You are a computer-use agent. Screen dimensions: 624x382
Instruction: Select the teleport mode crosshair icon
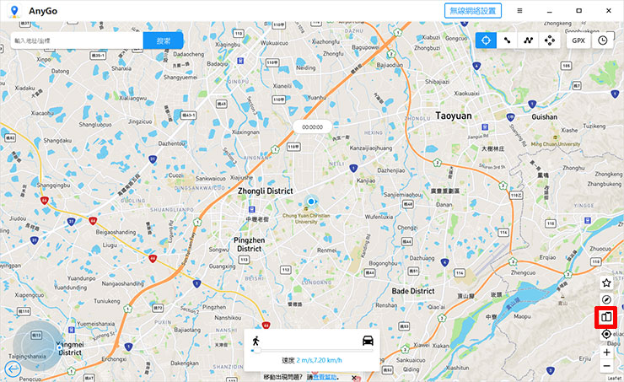tap(486, 40)
